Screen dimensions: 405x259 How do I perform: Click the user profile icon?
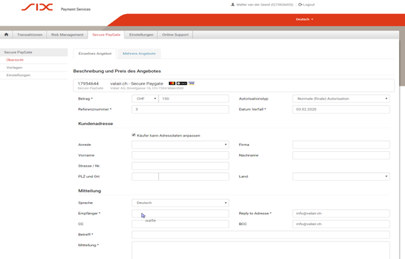tap(232, 5)
